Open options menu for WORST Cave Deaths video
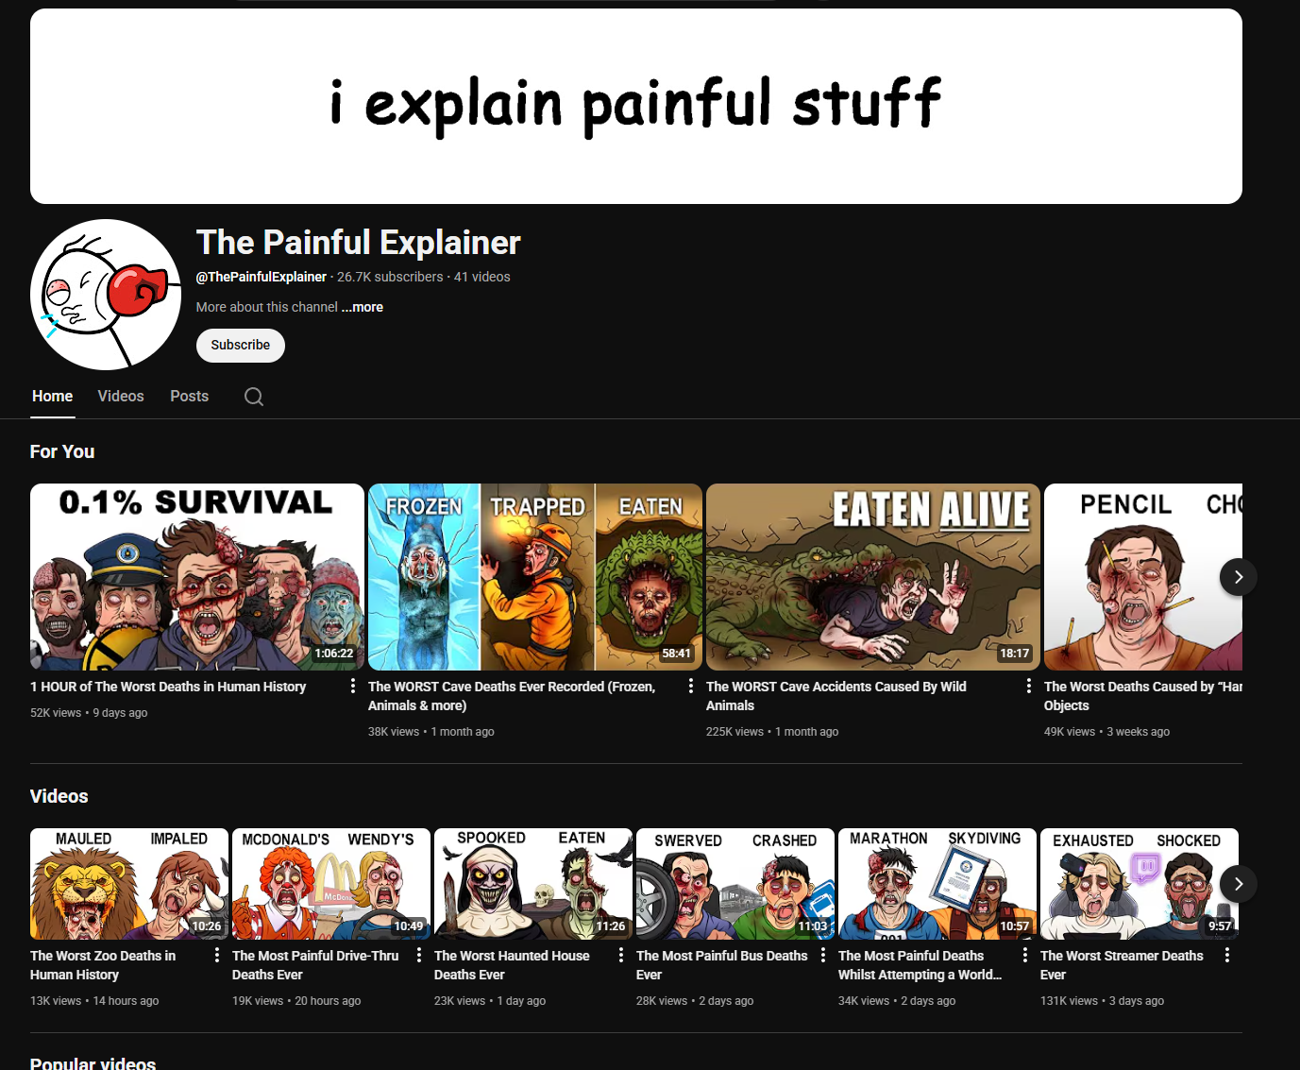This screenshot has width=1300, height=1070. pyautogui.click(x=691, y=687)
